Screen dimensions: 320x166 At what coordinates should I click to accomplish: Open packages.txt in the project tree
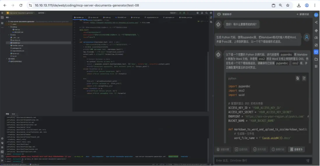point(17,48)
